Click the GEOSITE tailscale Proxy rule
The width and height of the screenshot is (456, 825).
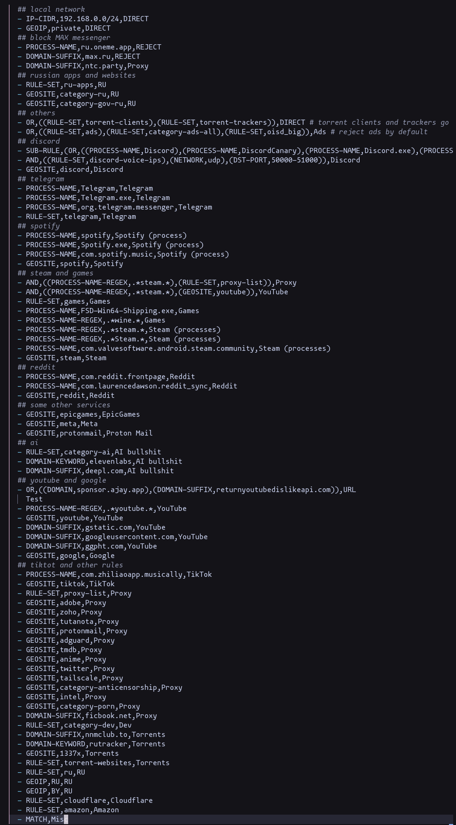pos(74,678)
